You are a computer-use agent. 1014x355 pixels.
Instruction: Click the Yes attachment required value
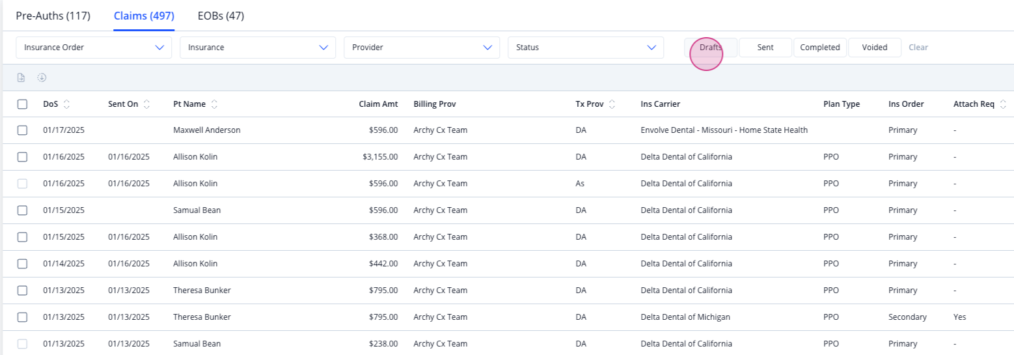click(x=960, y=317)
